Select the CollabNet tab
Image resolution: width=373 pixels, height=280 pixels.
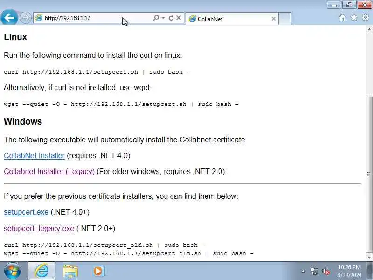click(x=232, y=19)
